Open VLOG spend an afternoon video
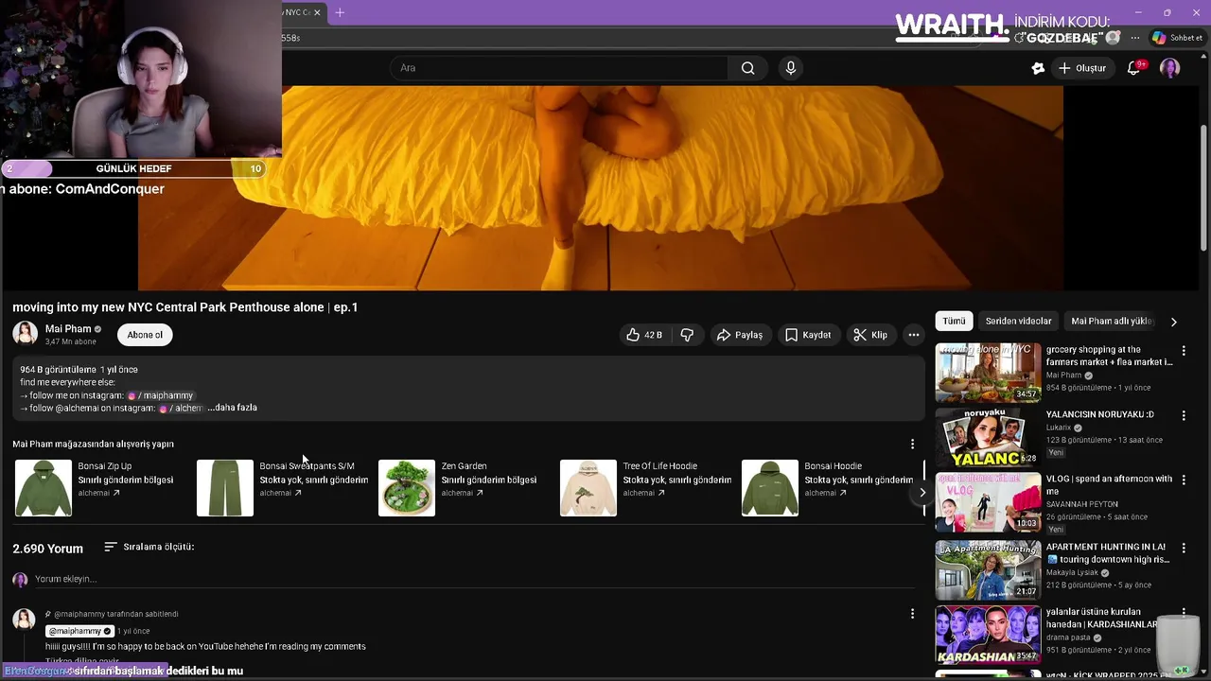The image size is (1211, 681). pos(988,502)
